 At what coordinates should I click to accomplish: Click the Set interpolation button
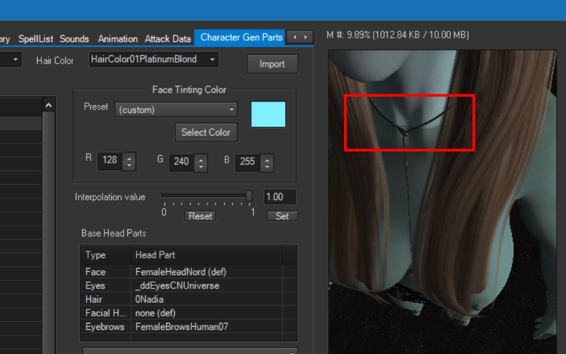tap(282, 216)
